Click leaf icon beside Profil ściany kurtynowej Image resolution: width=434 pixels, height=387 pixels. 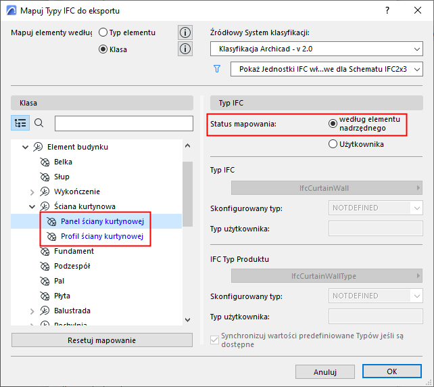click(51, 236)
